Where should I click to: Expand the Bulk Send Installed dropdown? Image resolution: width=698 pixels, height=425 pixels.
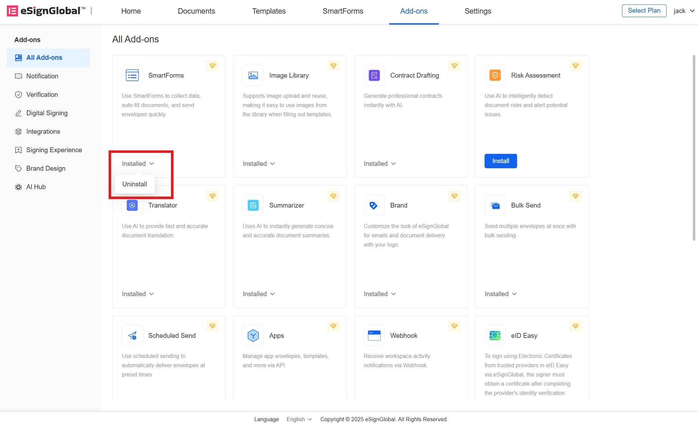(500, 294)
